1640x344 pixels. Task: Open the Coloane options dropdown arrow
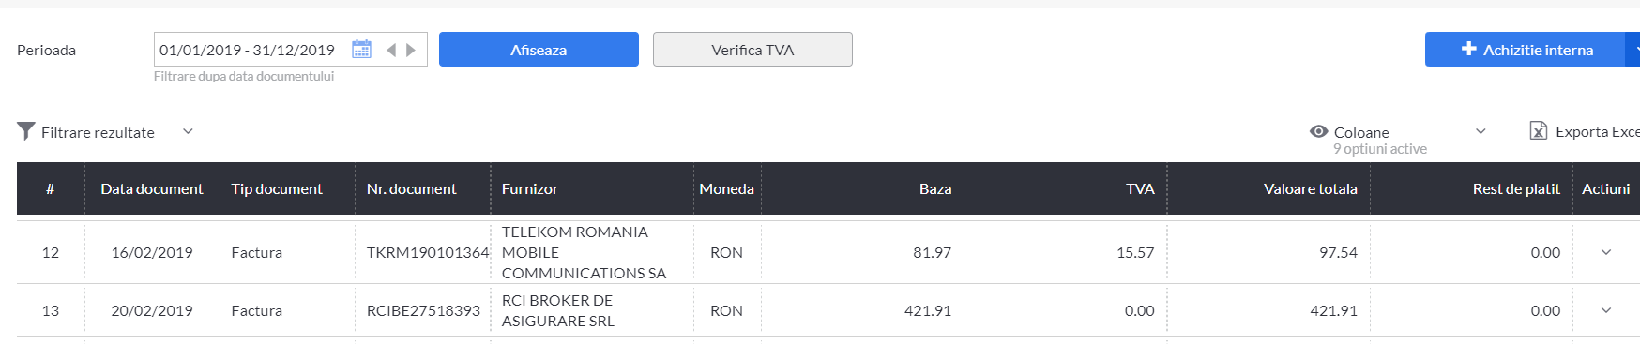pos(1481,131)
